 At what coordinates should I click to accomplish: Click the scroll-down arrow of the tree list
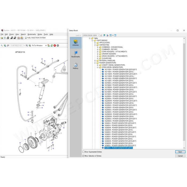pyautogui.click(x=184, y=148)
